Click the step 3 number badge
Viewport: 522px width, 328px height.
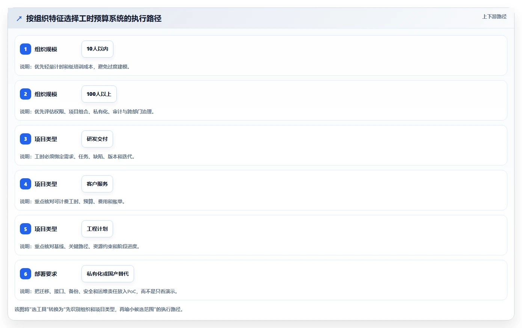(x=26, y=139)
